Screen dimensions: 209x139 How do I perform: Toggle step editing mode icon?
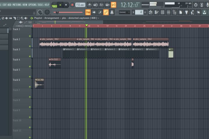100,12
